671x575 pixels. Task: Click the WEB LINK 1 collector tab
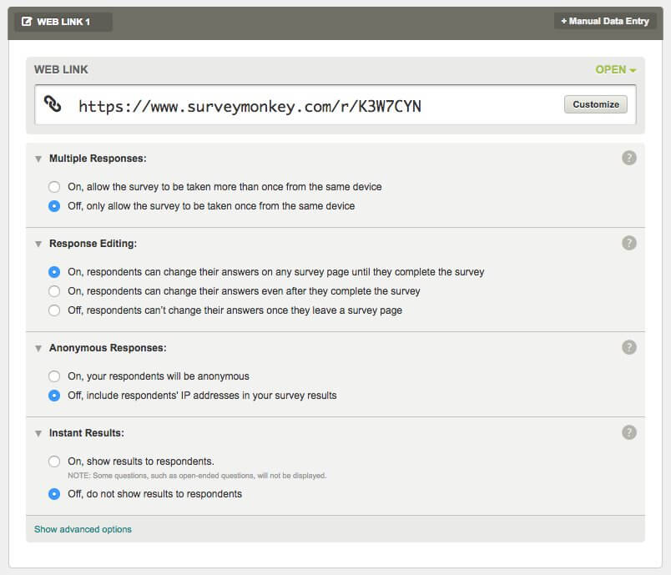(63, 22)
